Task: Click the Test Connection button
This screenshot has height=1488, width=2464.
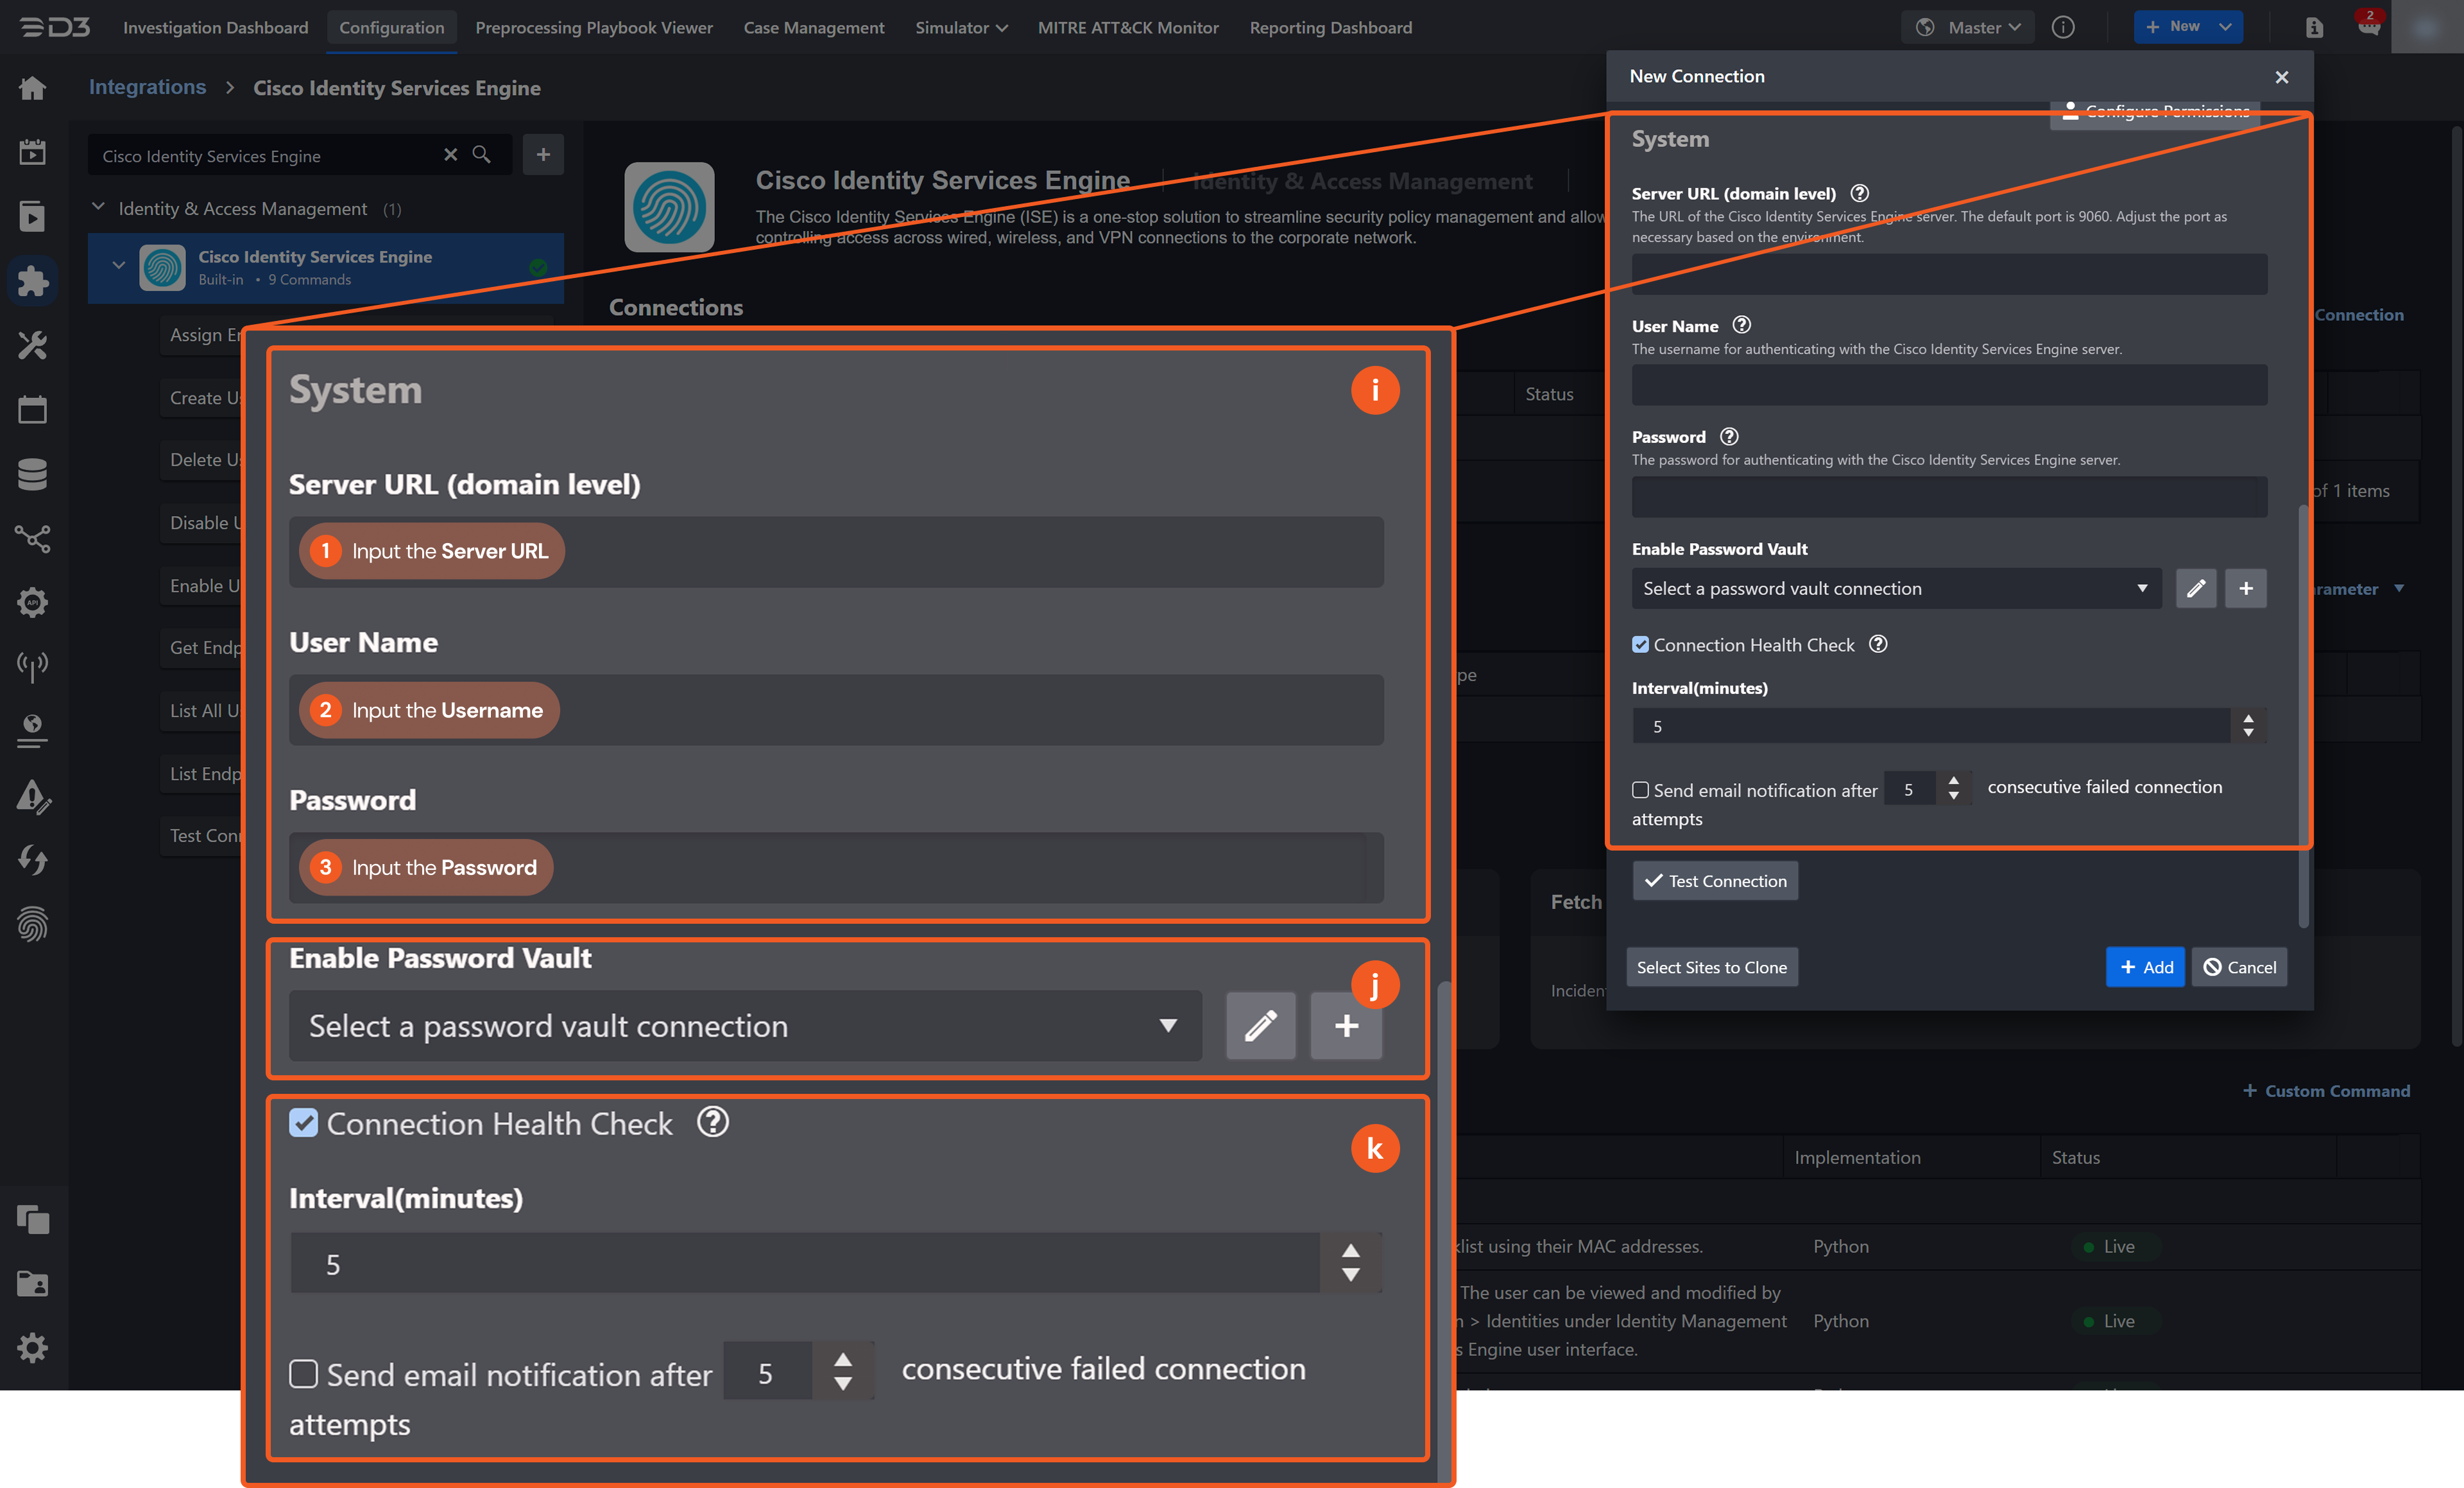Action: pos(1715,881)
